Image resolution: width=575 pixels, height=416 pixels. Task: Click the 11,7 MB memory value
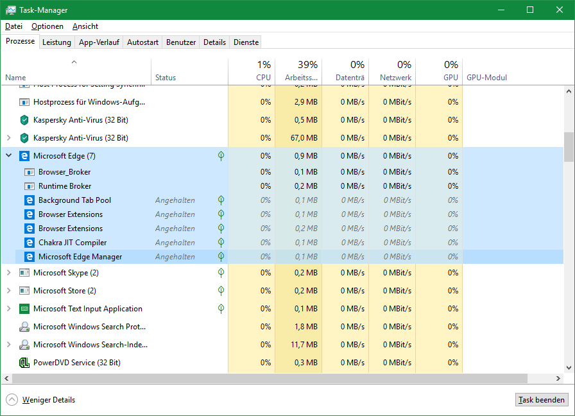[x=304, y=345]
